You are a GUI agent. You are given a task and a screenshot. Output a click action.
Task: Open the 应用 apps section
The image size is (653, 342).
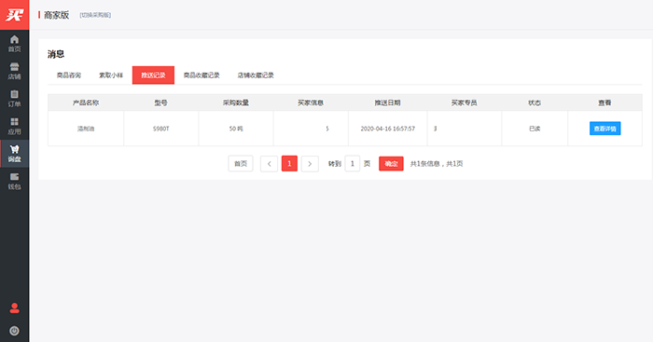click(14, 126)
